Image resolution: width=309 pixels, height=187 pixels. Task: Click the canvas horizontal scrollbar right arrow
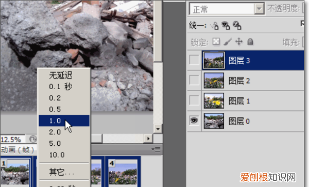point(148,139)
